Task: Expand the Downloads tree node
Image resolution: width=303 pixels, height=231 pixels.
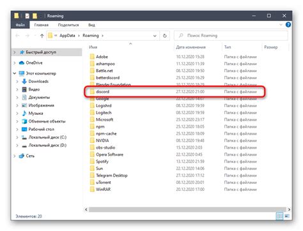Action: (x=17, y=81)
